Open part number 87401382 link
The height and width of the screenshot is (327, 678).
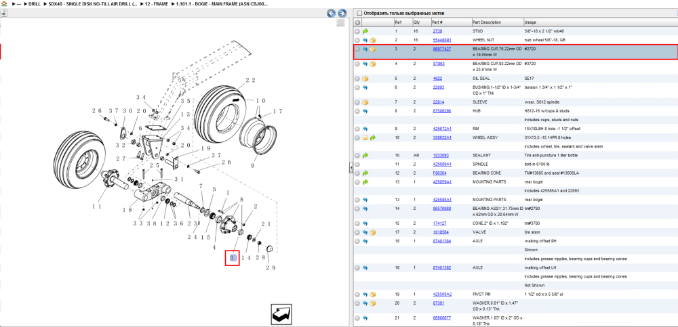(442, 268)
